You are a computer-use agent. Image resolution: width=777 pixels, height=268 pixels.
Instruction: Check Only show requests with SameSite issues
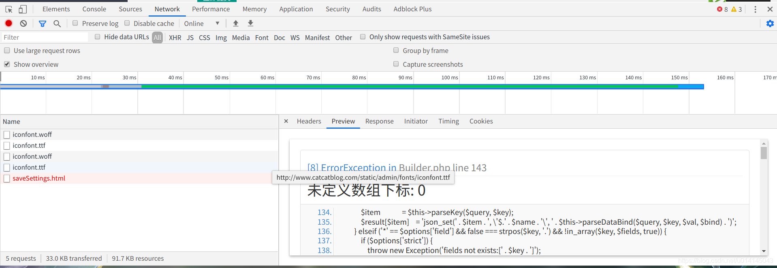363,37
